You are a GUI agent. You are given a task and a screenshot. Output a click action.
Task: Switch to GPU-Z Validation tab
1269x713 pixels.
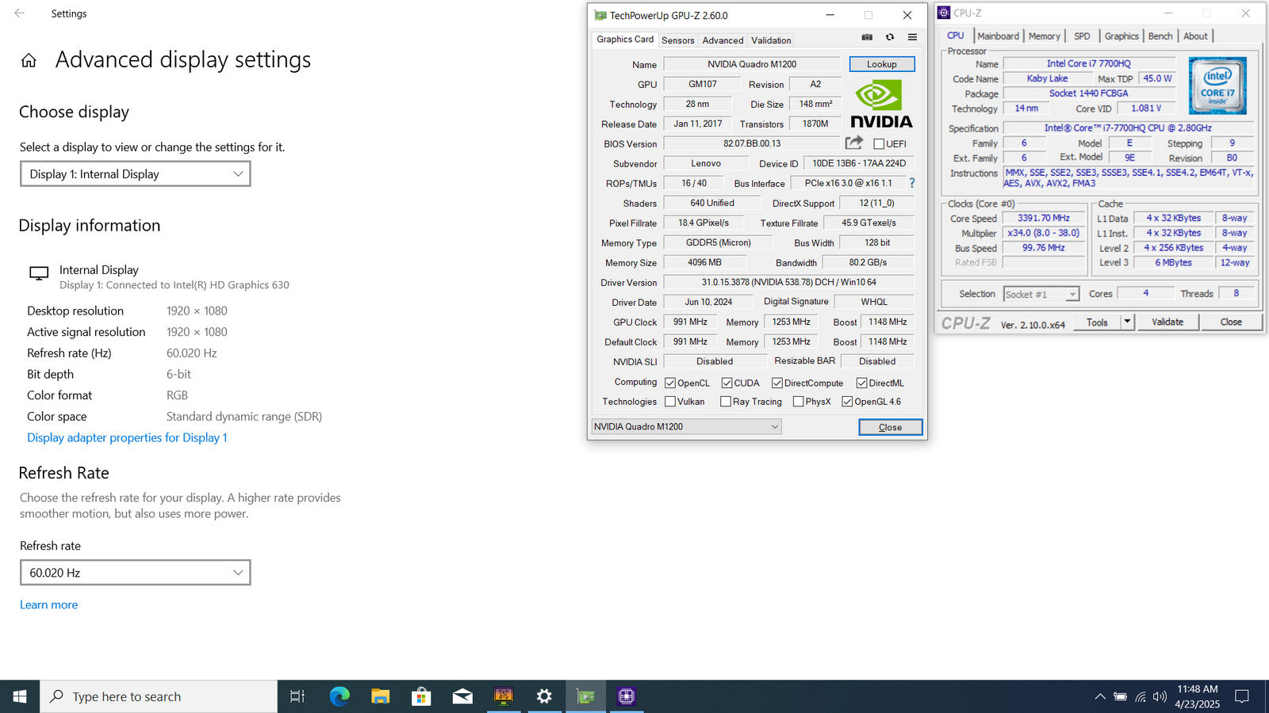point(771,40)
